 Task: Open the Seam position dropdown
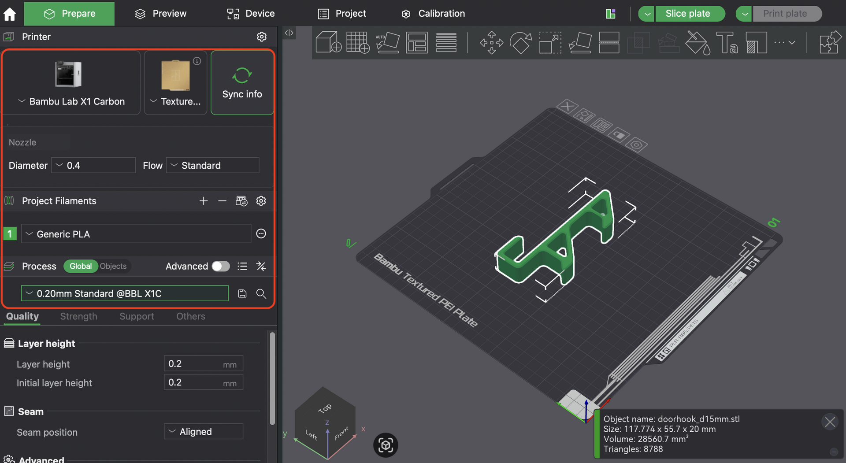pyautogui.click(x=203, y=432)
